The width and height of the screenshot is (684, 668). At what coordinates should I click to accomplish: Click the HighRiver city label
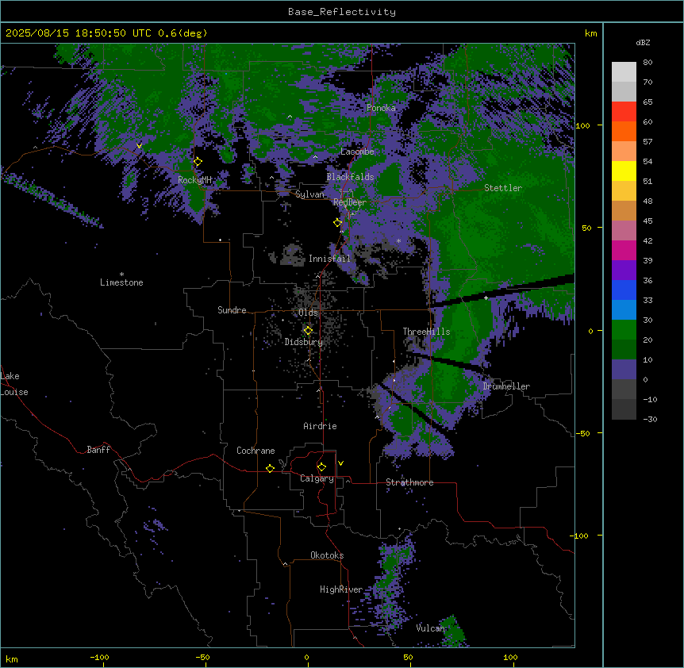click(x=341, y=589)
